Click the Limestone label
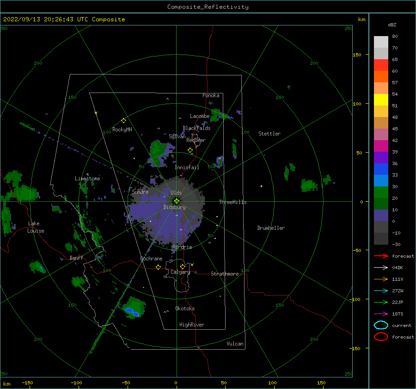The width and height of the screenshot is (416, 389). point(87,179)
